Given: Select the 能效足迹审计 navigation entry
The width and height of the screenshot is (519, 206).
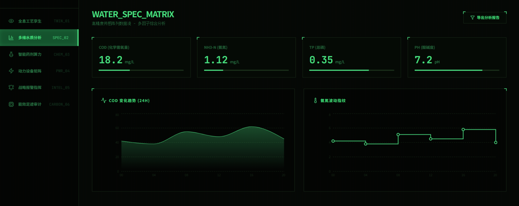Looking at the screenshot, I should click(39, 104).
